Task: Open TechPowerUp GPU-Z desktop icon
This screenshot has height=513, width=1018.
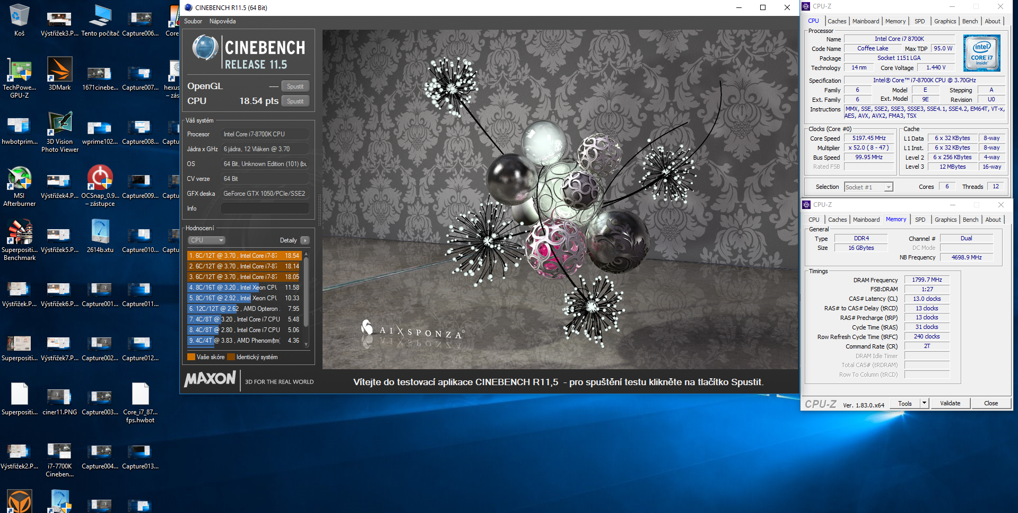Action: click(19, 78)
